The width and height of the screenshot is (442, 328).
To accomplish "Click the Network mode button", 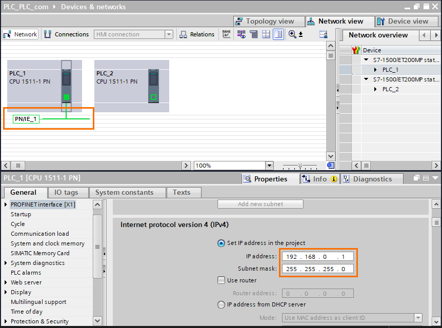I will tap(20, 34).
